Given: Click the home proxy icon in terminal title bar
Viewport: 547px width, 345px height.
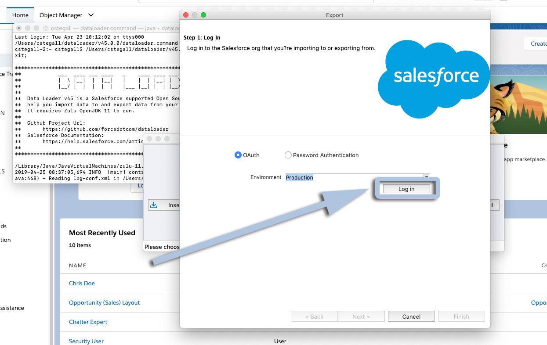Looking at the screenshot, I should tap(46, 28).
